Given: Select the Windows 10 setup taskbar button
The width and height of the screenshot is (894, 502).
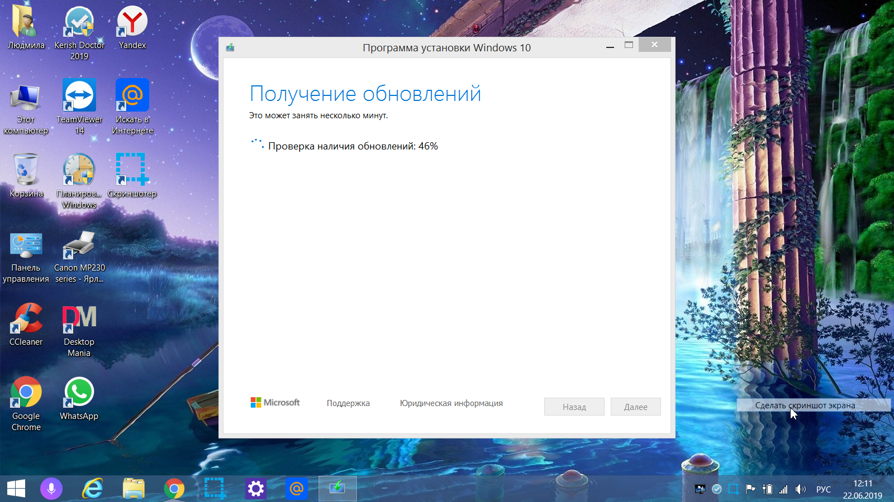Looking at the screenshot, I should (337, 489).
